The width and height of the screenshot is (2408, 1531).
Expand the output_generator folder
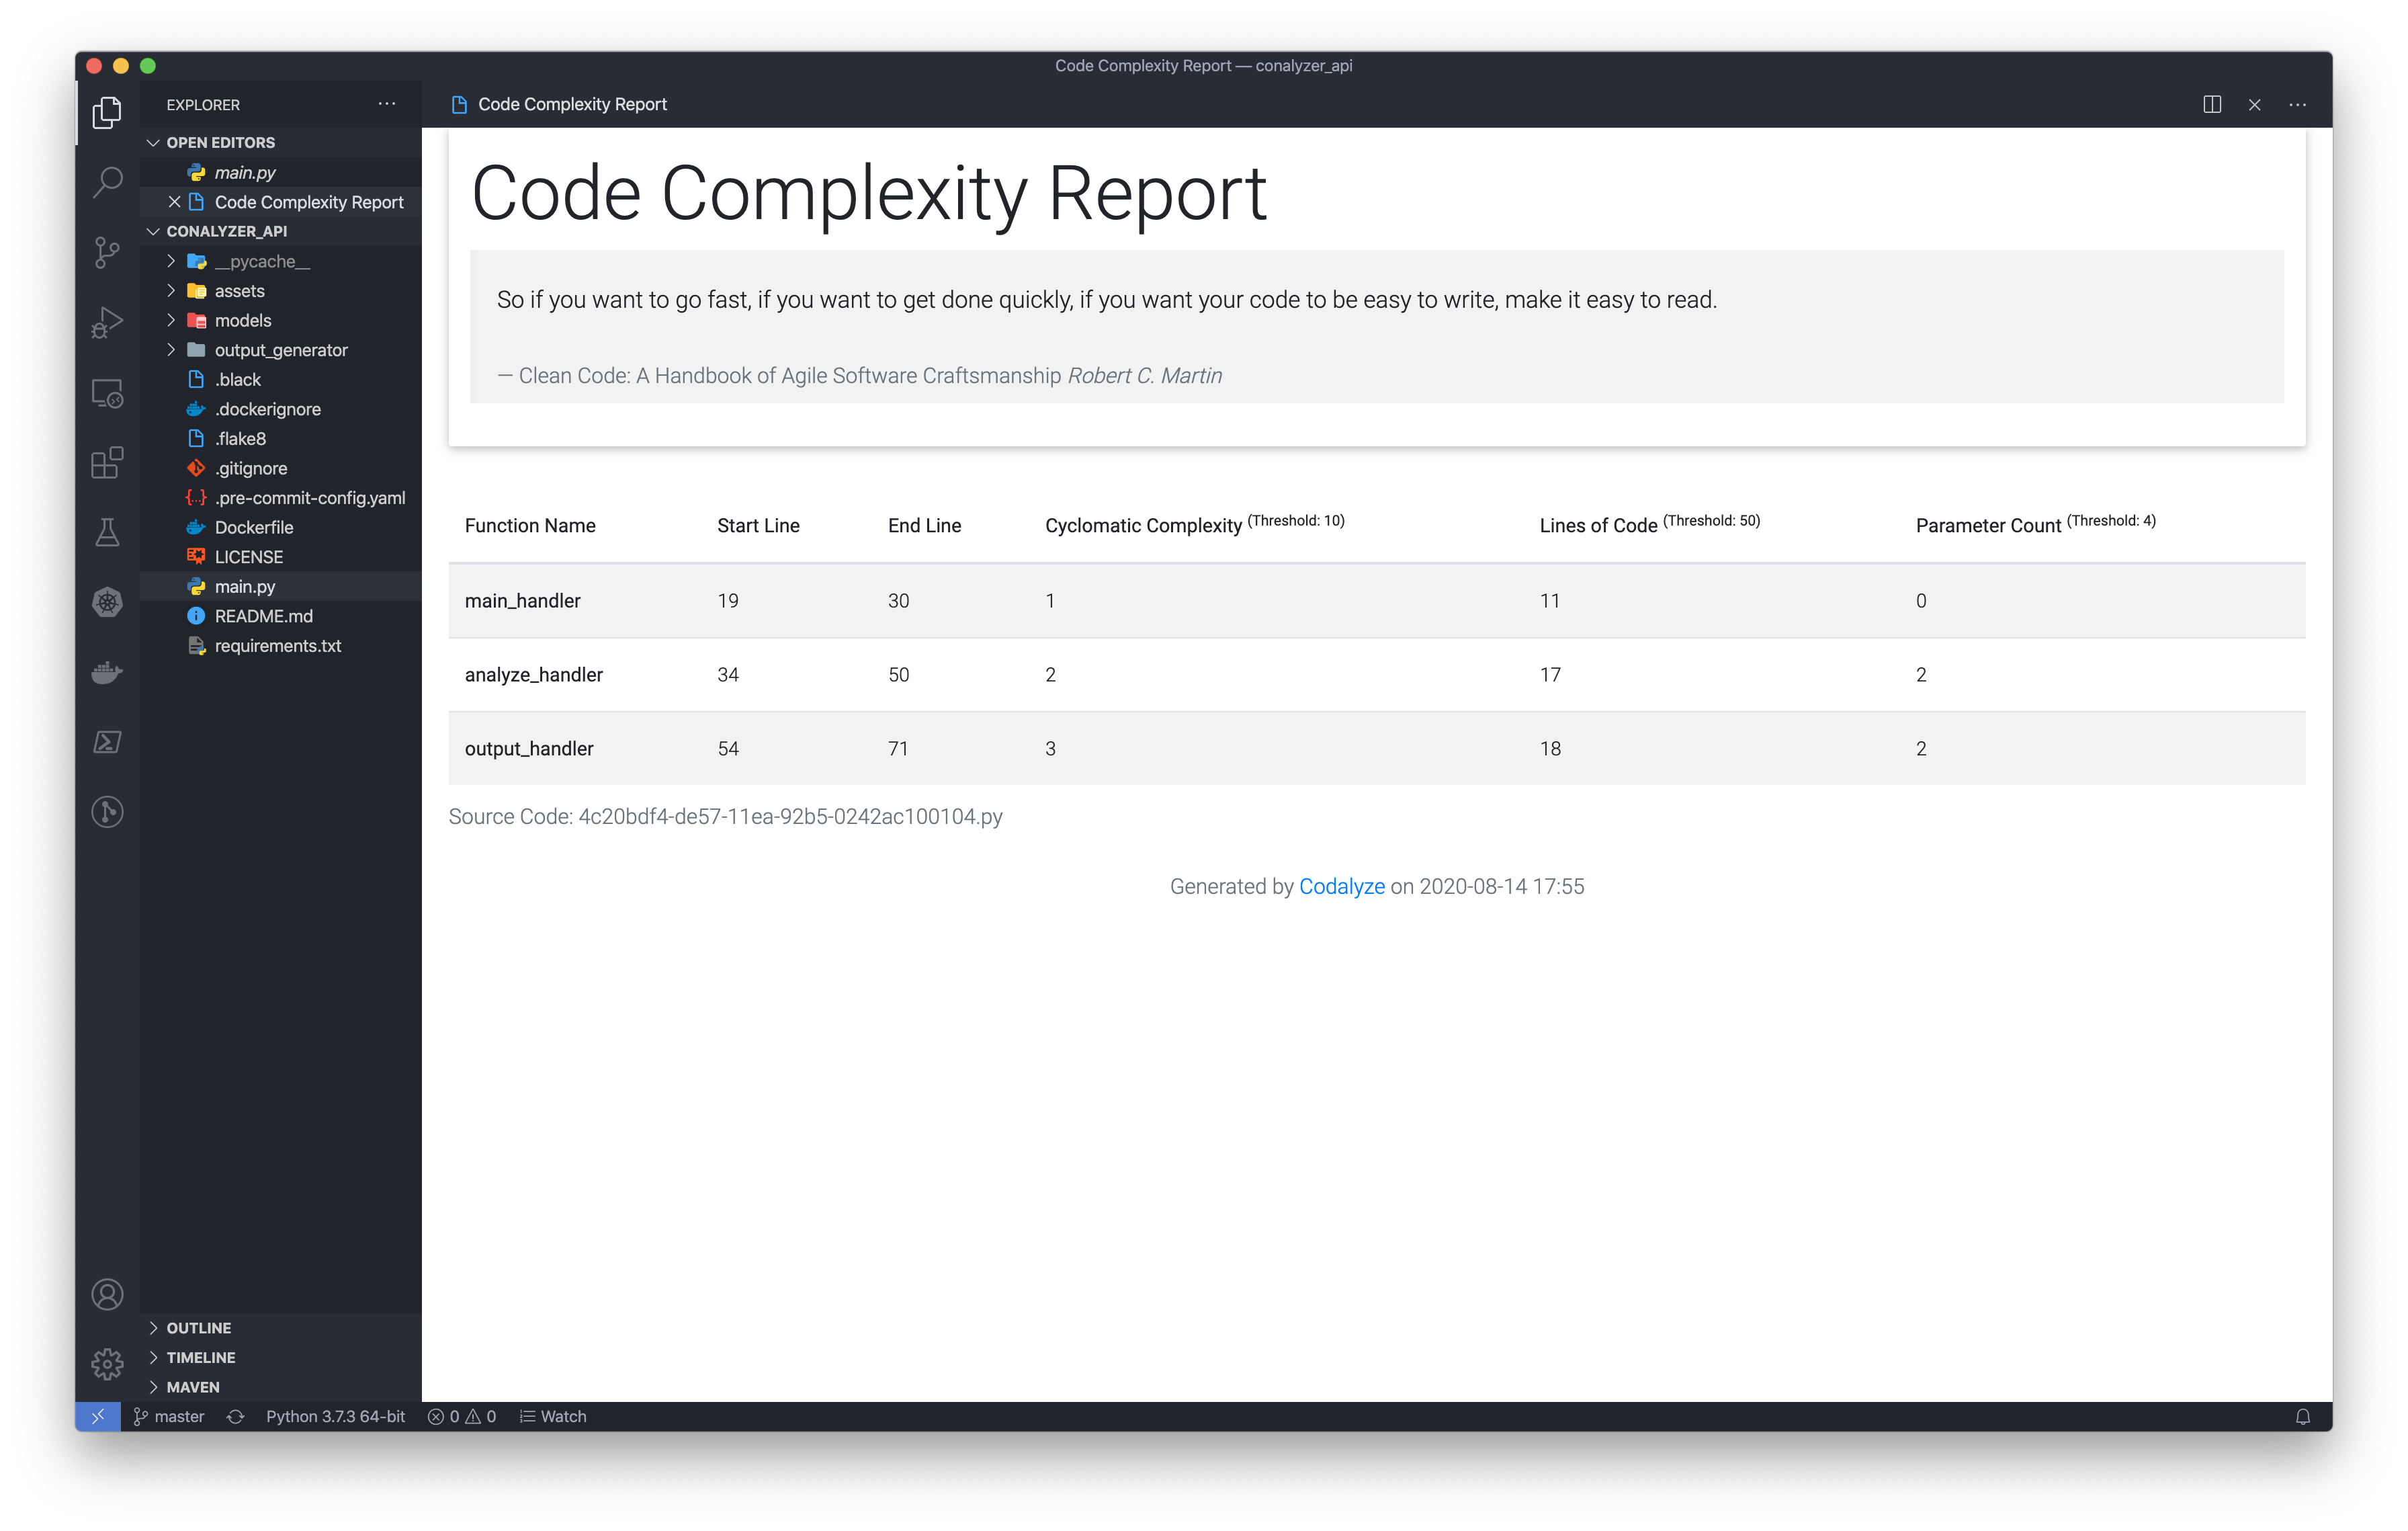[x=281, y=350]
